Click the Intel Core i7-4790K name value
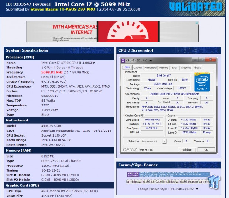 click(68, 63)
